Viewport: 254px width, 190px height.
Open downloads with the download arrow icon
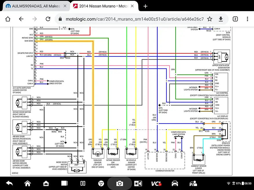(221, 19)
